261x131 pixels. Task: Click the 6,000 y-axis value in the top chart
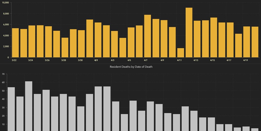[x=6, y=25]
